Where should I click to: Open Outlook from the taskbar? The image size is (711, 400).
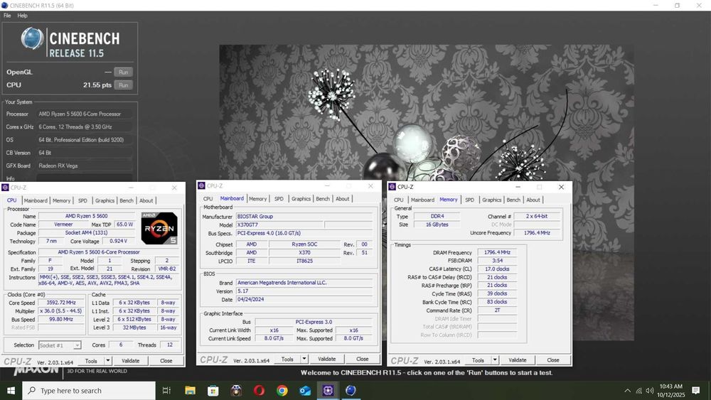point(305,391)
